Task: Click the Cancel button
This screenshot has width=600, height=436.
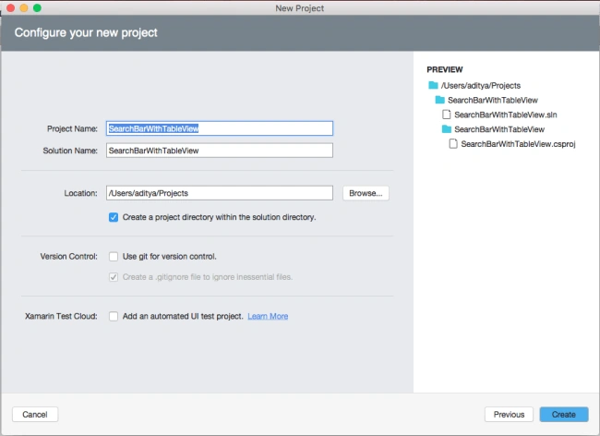Action: [x=35, y=415]
